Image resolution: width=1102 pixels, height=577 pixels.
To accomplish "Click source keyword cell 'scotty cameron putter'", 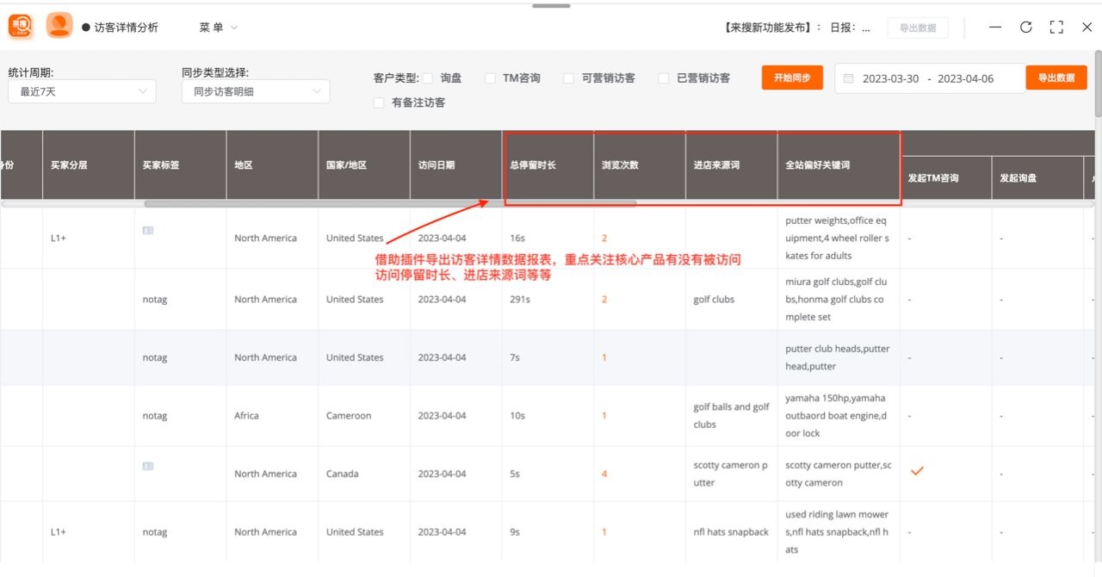I will coord(731,474).
